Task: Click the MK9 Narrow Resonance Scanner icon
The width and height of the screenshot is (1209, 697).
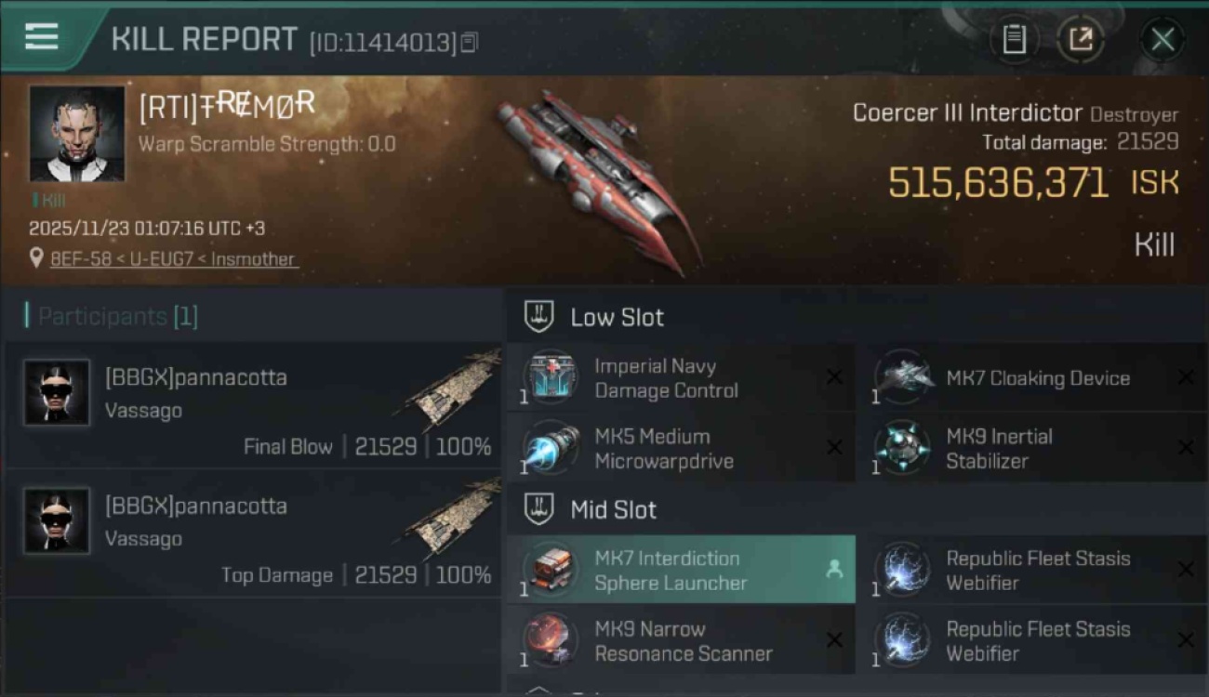Action: tap(551, 640)
